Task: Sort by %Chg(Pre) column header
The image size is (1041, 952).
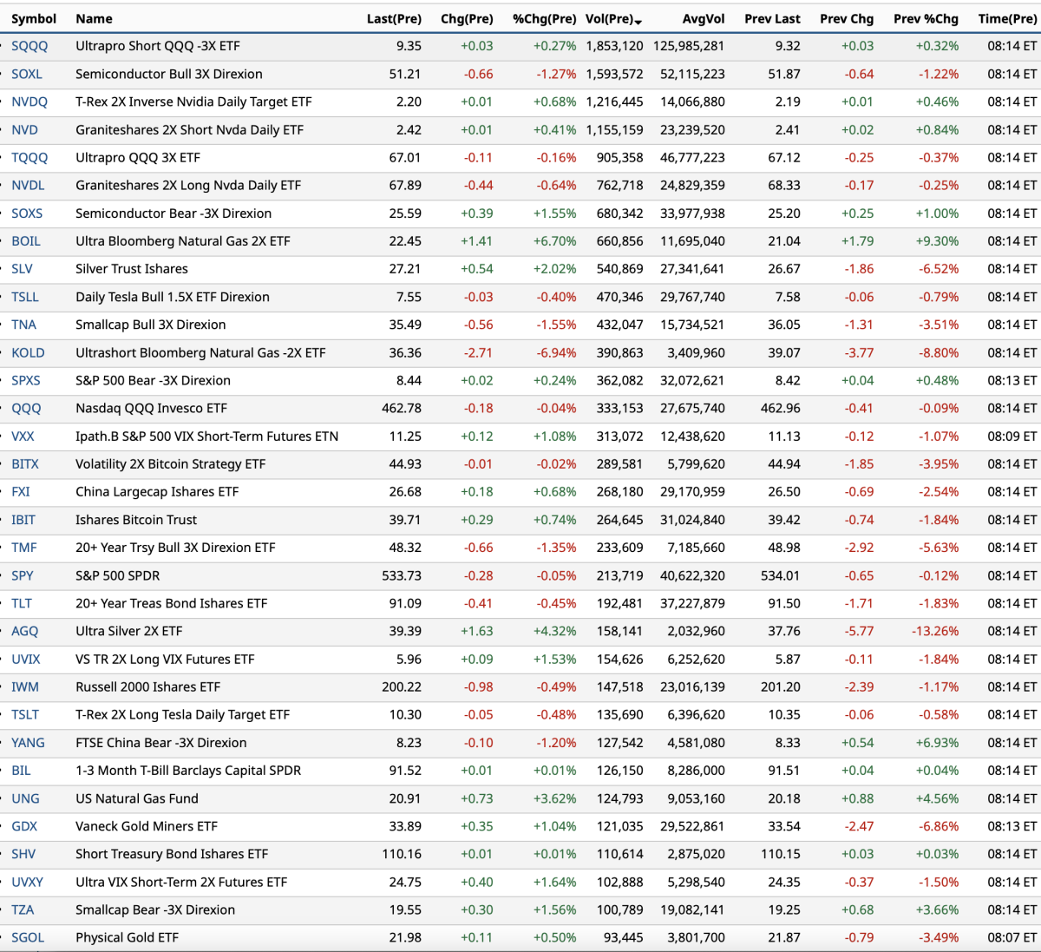Action: point(544,19)
